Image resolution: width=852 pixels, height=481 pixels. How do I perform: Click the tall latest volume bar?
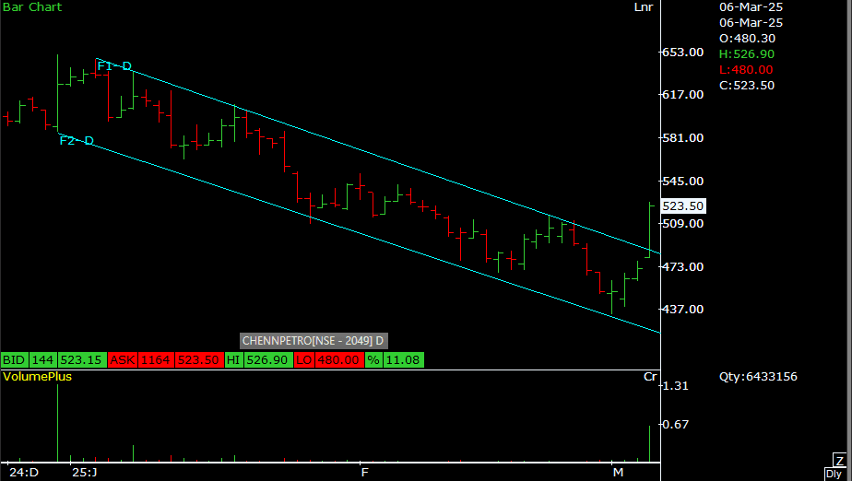point(649,443)
